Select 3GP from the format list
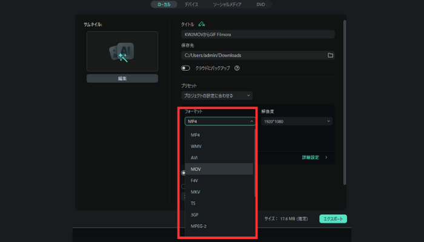This screenshot has width=424, height=242. tap(219, 215)
